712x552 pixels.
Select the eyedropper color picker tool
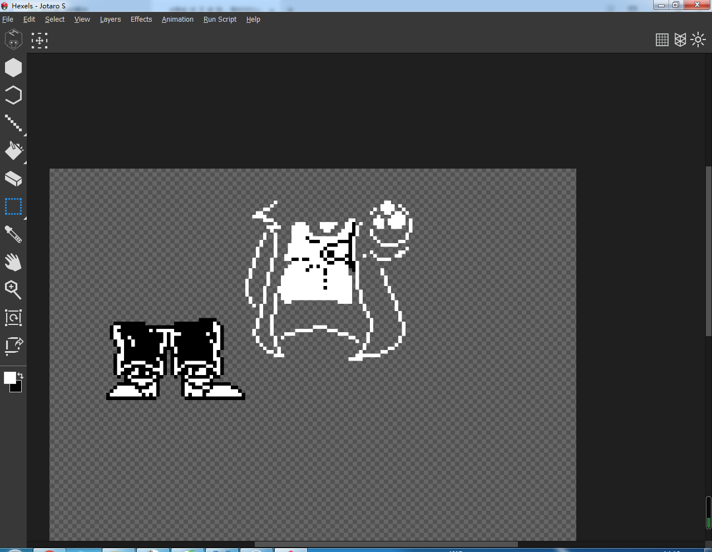point(13,234)
